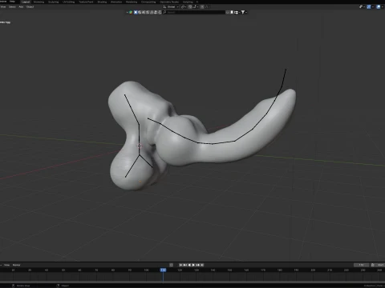Image resolution: width=385 pixels, height=288 pixels.
Task: Open the Geometry Nodes workspace tab
Action: (169, 2)
